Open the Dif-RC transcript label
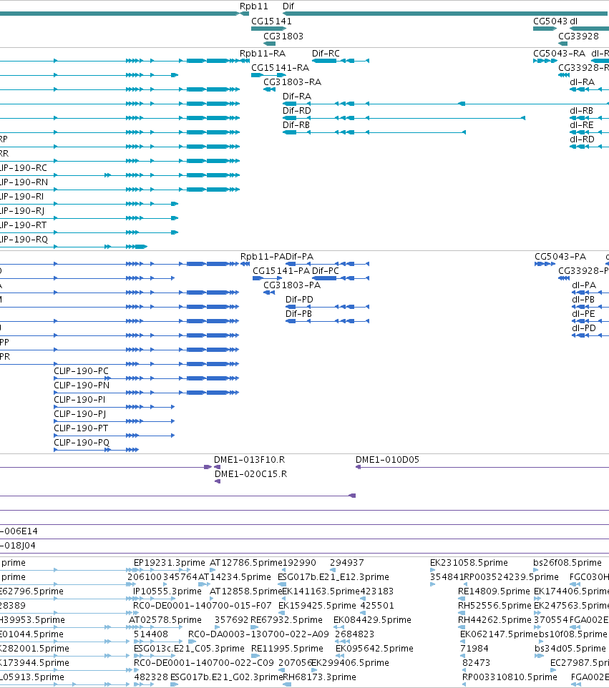Viewport: 609px width, 688px height. point(326,53)
